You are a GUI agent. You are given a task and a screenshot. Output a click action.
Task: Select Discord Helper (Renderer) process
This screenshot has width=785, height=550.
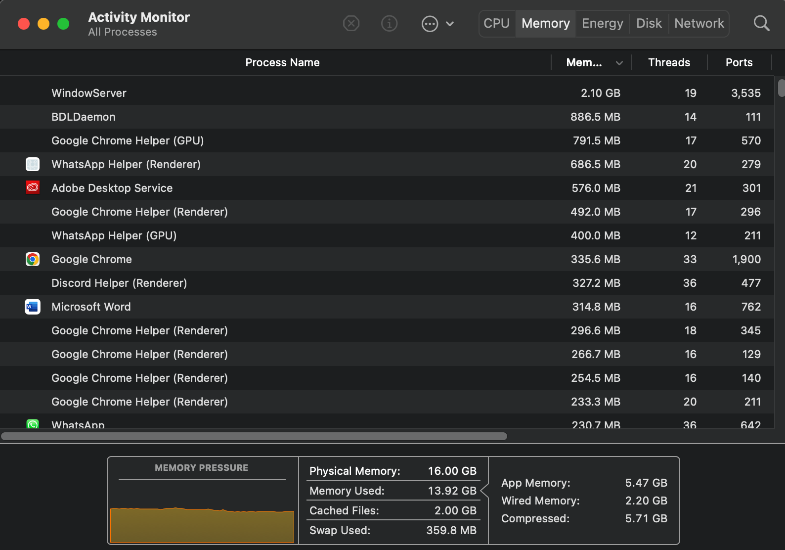119,283
